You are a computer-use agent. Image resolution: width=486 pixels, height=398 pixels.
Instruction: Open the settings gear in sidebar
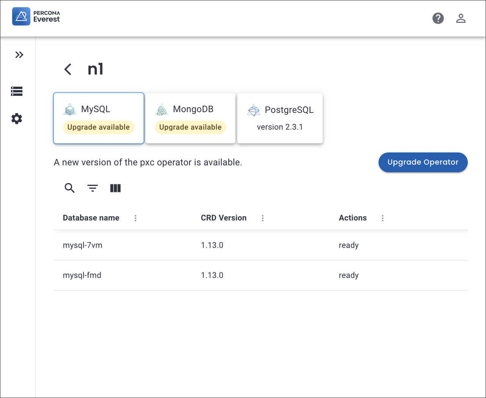point(17,119)
